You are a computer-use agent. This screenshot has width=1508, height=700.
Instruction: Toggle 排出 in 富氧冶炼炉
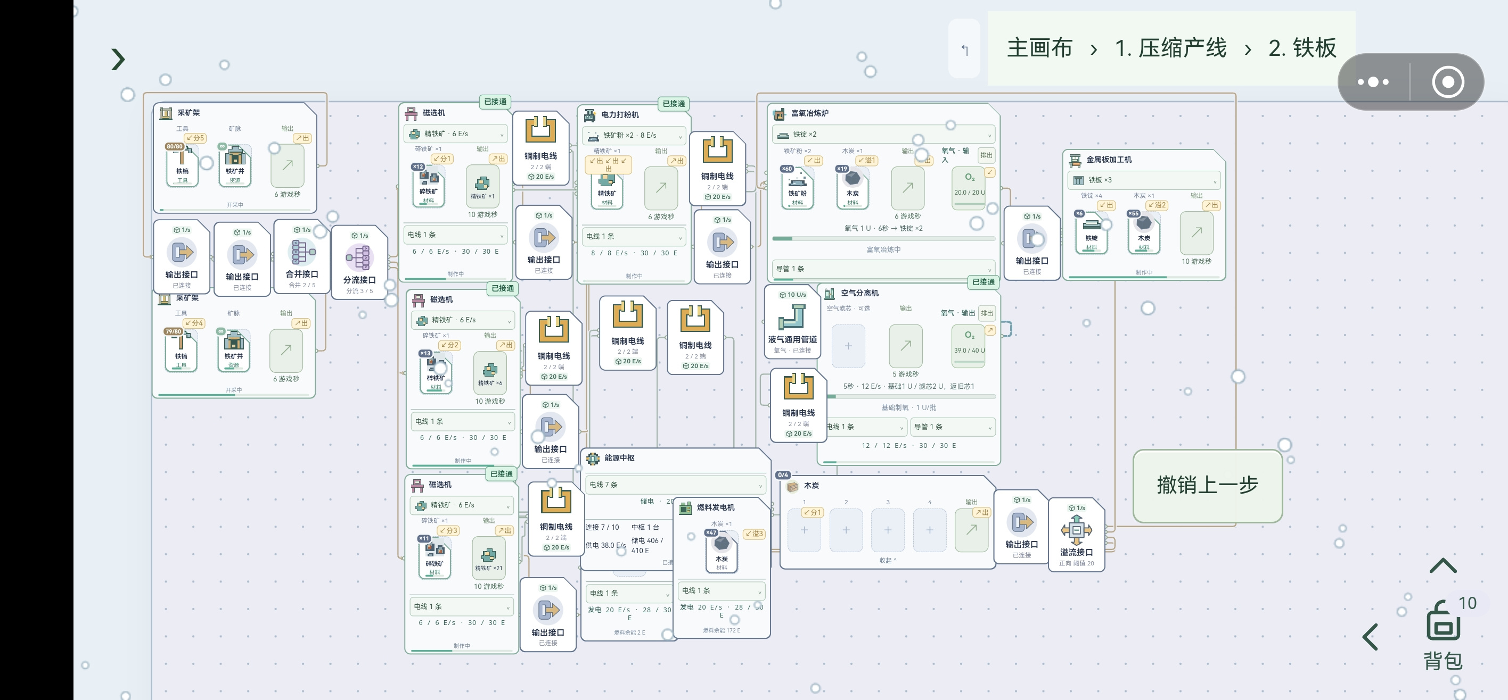coord(986,155)
